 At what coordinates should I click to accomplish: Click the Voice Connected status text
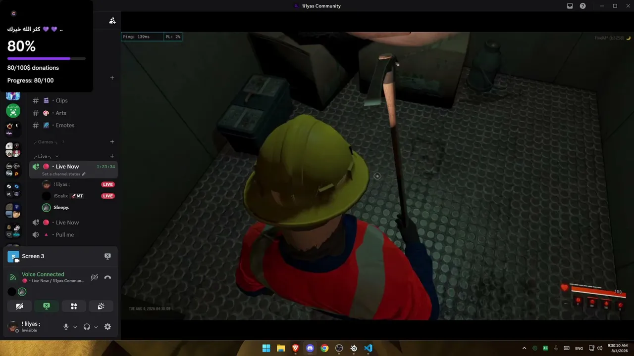[x=43, y=274]
